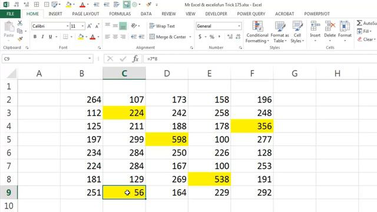Switch to FORMULAS tab
Image resolution: width=377 pixels, height=212 pixels.
pyautogui.click(x=120, y=14)
